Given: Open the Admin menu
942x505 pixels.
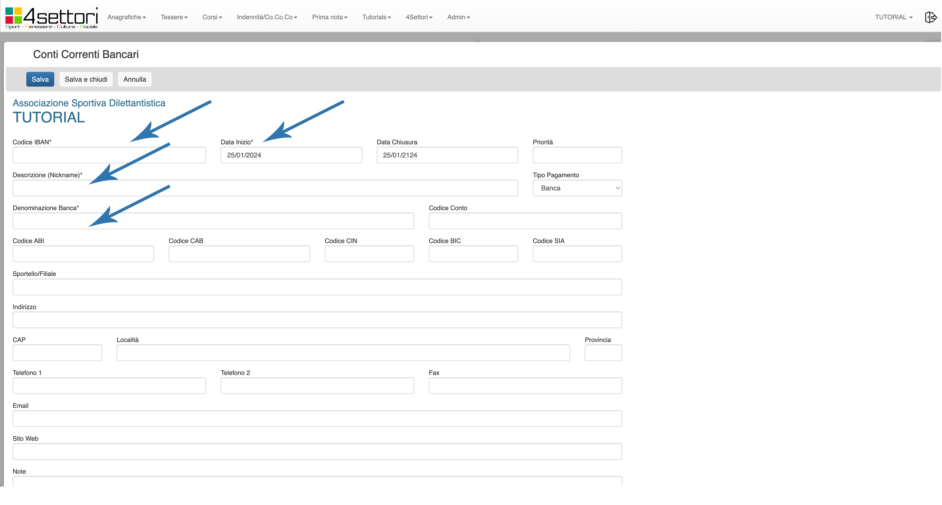Looking at the screenshot, I should click(x=458, y=17).
